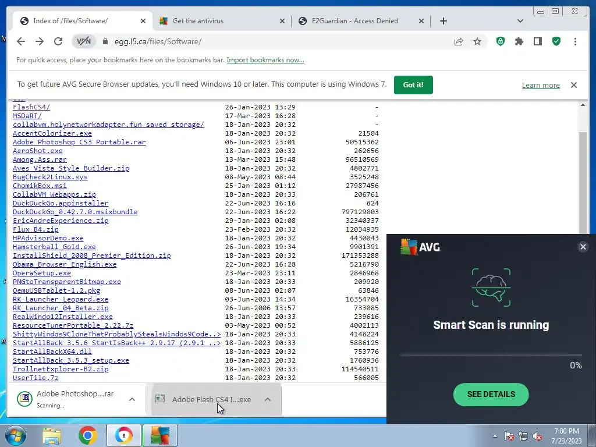Click the AVG green checkmark shield icon

[x=556, y=41]
